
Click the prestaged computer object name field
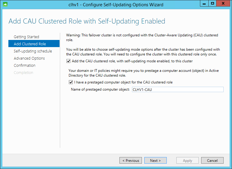pos(178,89)
